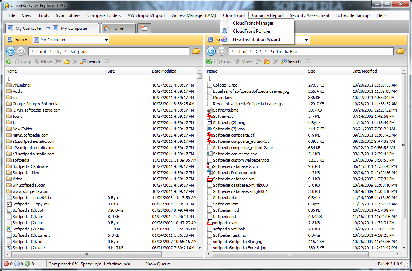Sort the left pane by the Date Modified column

click(174, 71)
